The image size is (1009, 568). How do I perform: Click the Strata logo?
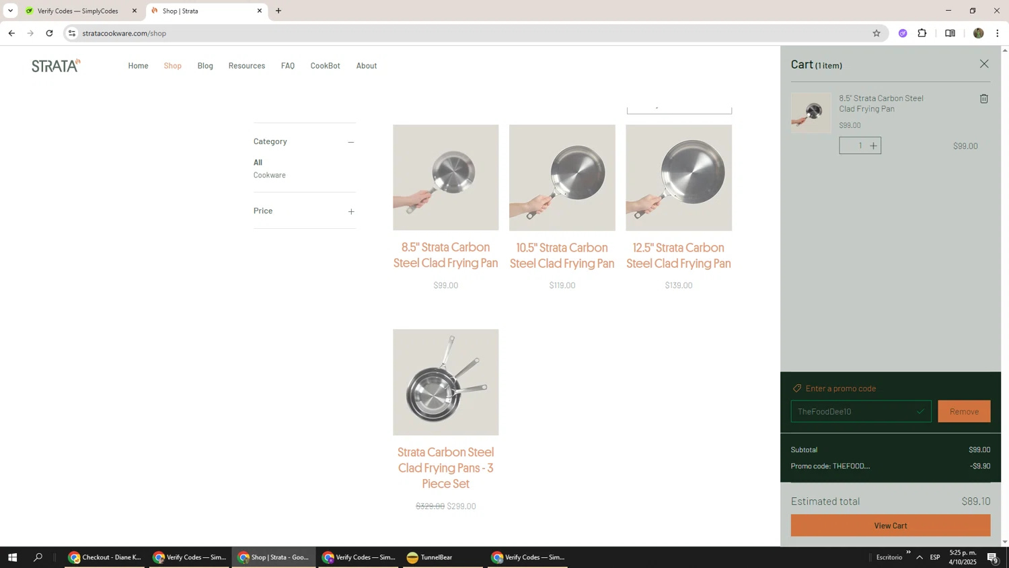point(56,65)
